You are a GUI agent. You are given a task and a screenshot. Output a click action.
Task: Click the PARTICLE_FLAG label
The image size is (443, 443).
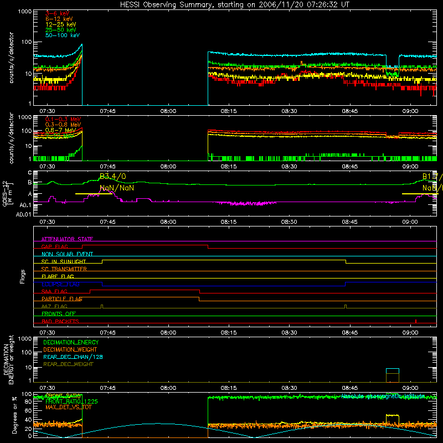(62, 298)
